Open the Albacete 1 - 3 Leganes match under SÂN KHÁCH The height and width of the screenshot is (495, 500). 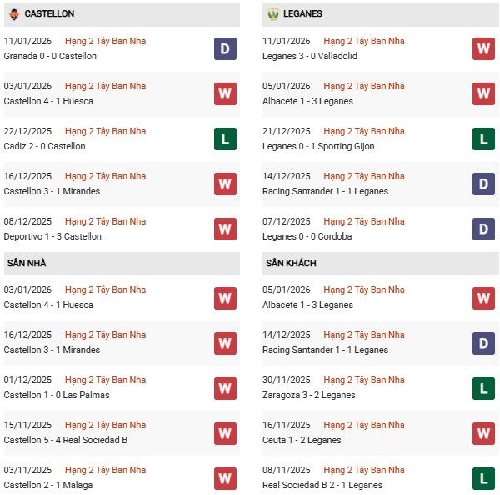[307, 305]
